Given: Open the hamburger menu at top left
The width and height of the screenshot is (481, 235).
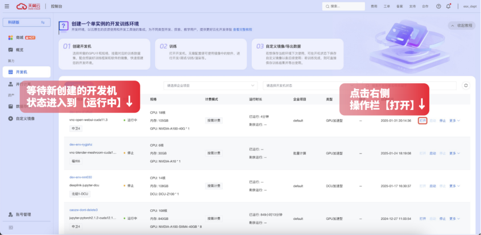Looking at the screenshot, I should point(7,6).
